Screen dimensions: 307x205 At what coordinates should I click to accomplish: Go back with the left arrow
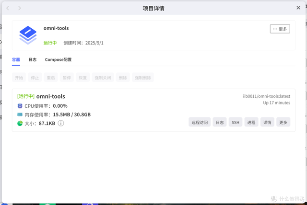point(8,8)
